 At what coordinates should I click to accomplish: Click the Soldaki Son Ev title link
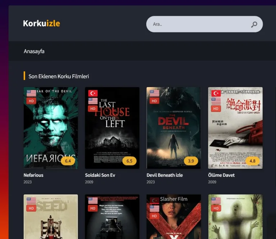point(100,175)
